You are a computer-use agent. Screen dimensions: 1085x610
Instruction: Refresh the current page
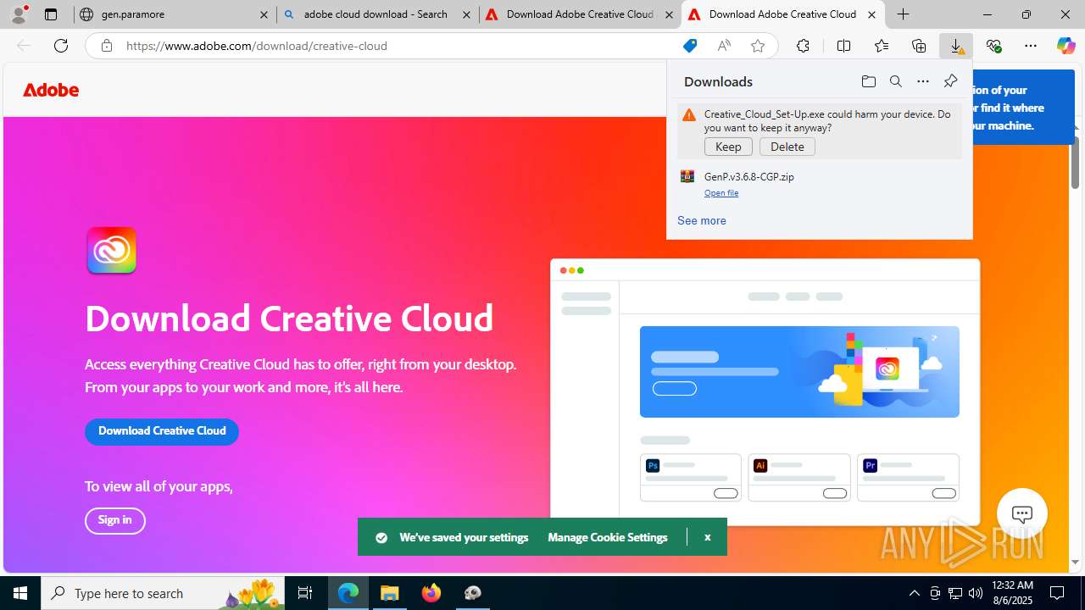[x=61, y=46]
